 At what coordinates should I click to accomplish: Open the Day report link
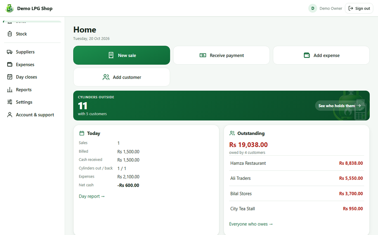pos(91,196)
